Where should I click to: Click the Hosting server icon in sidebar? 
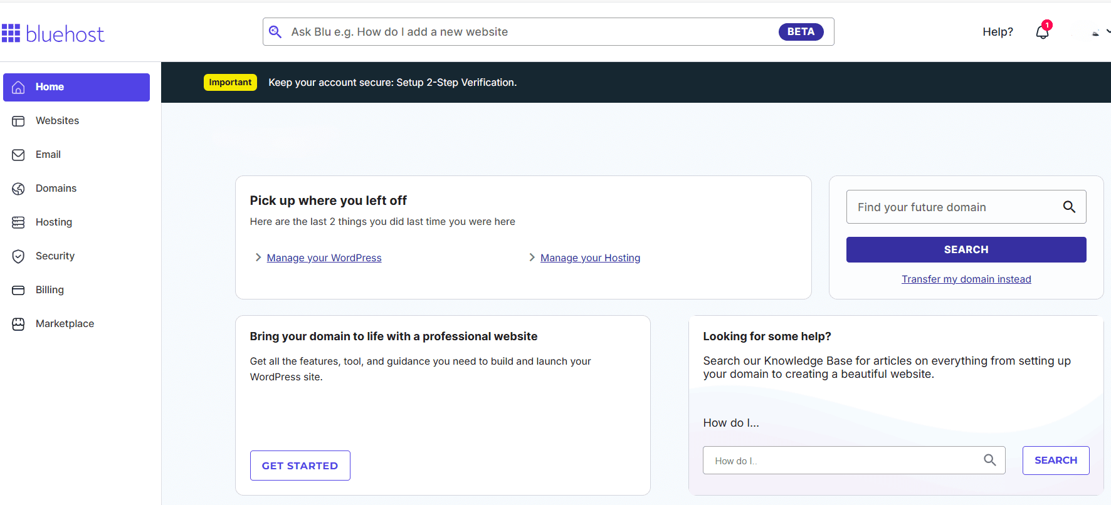19,222
